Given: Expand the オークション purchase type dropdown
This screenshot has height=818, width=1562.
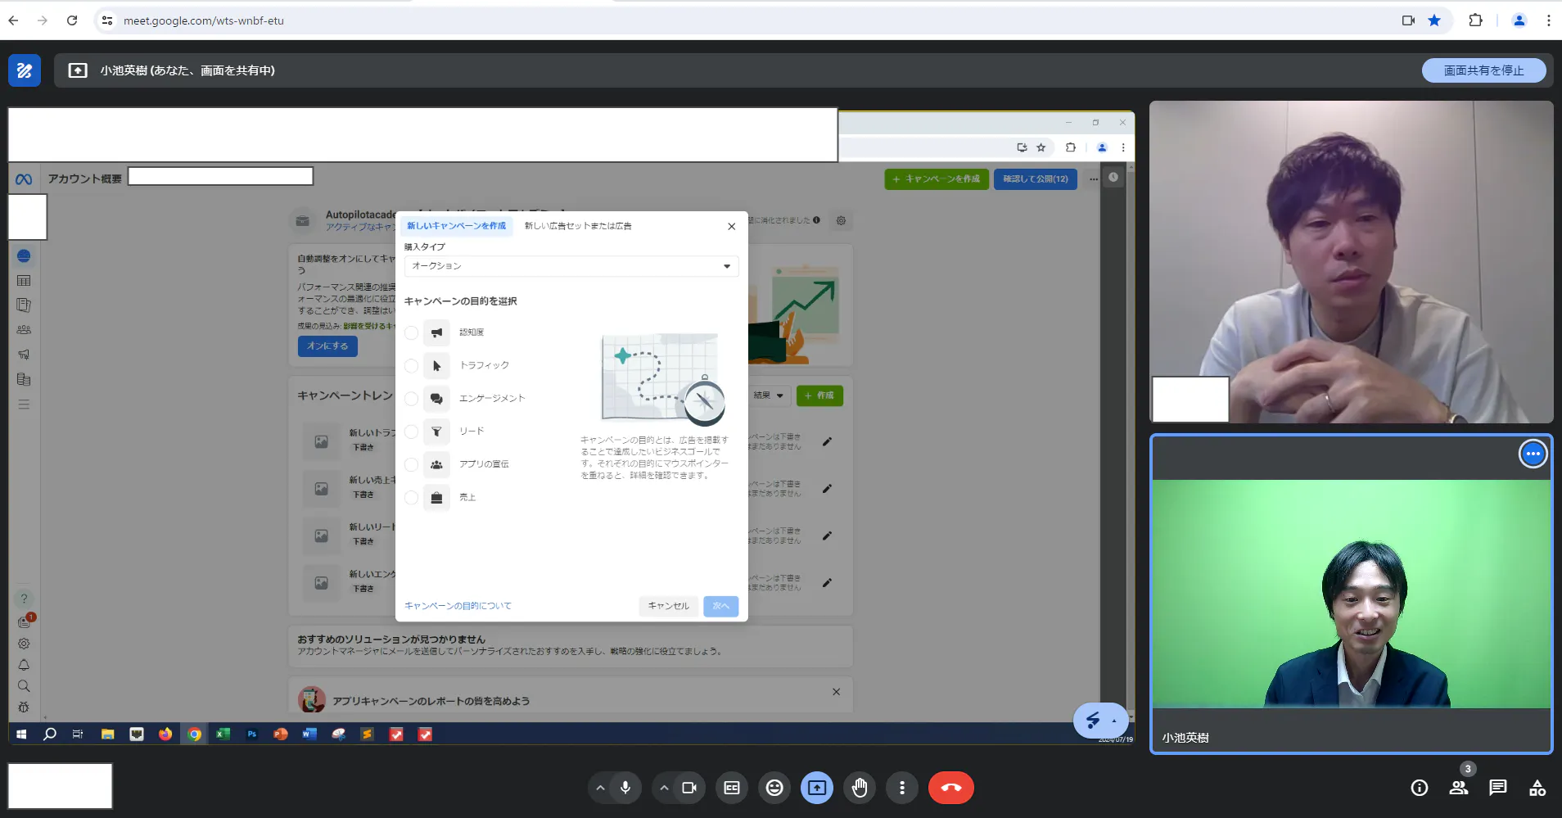Looking at the screenshot, I should tap(571, 266).
